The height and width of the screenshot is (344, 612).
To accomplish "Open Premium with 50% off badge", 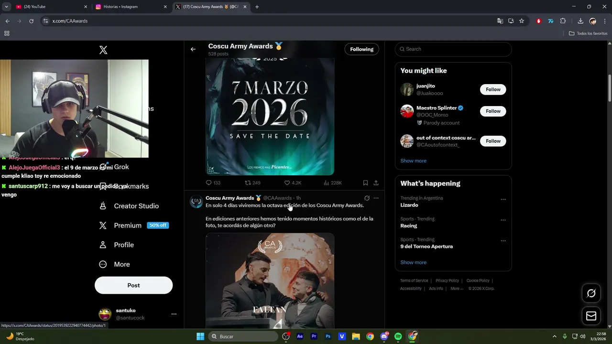I will coord(134,226).
